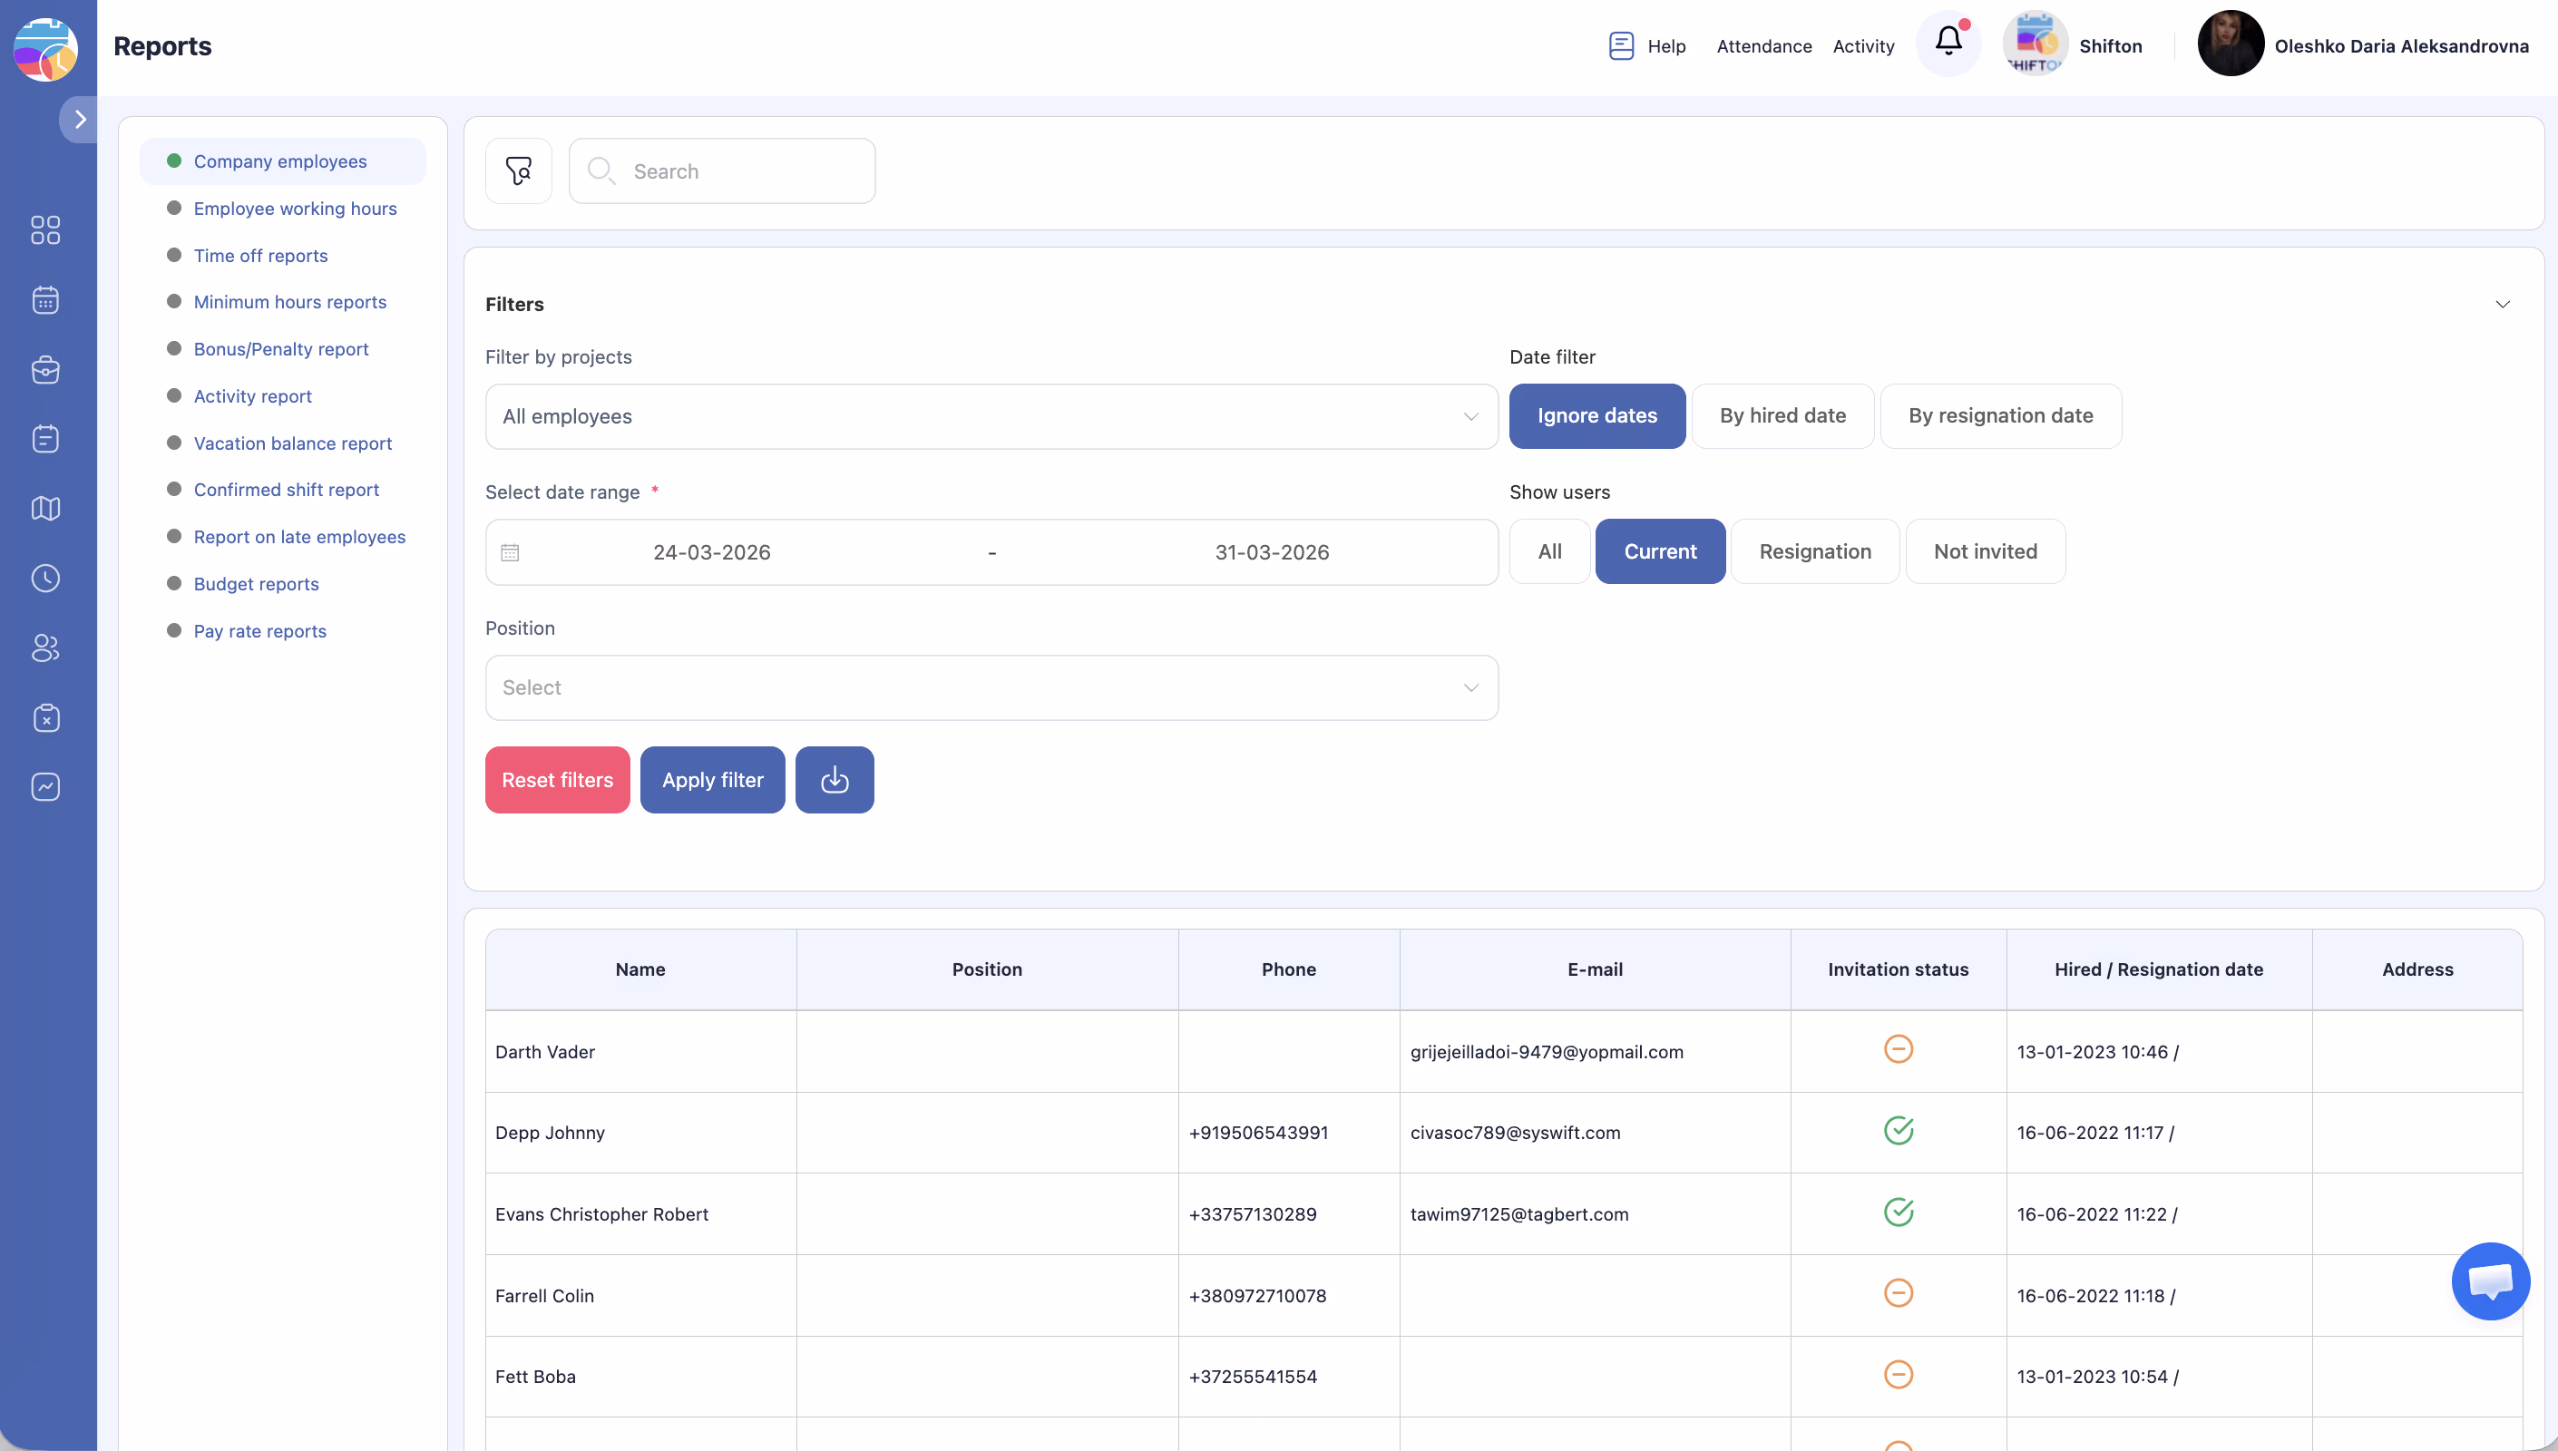Open the Position select dropdown

991,687
